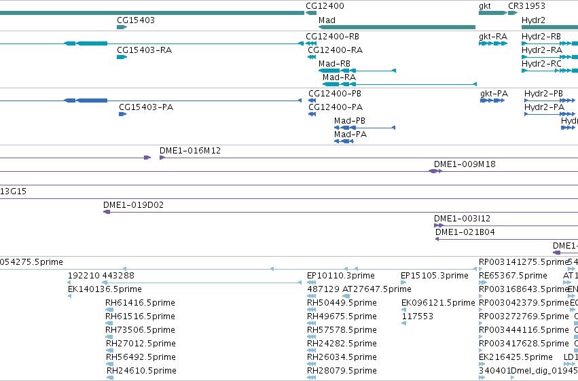Click EST RH28079.5prime
Viewport: 578px width, 381px height.
click(342, 371)
